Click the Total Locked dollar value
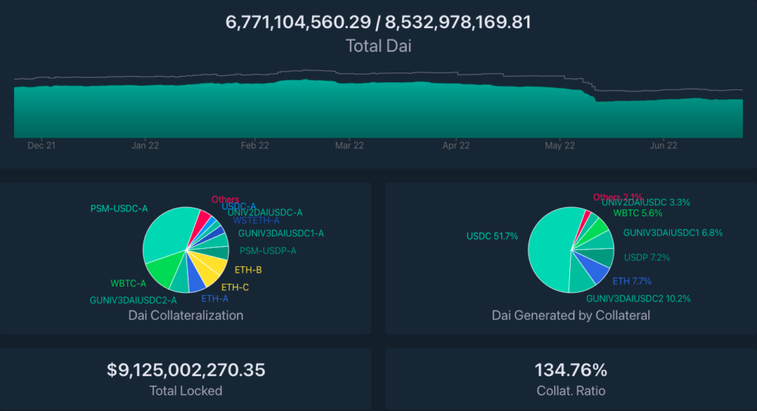 [186, 370]
